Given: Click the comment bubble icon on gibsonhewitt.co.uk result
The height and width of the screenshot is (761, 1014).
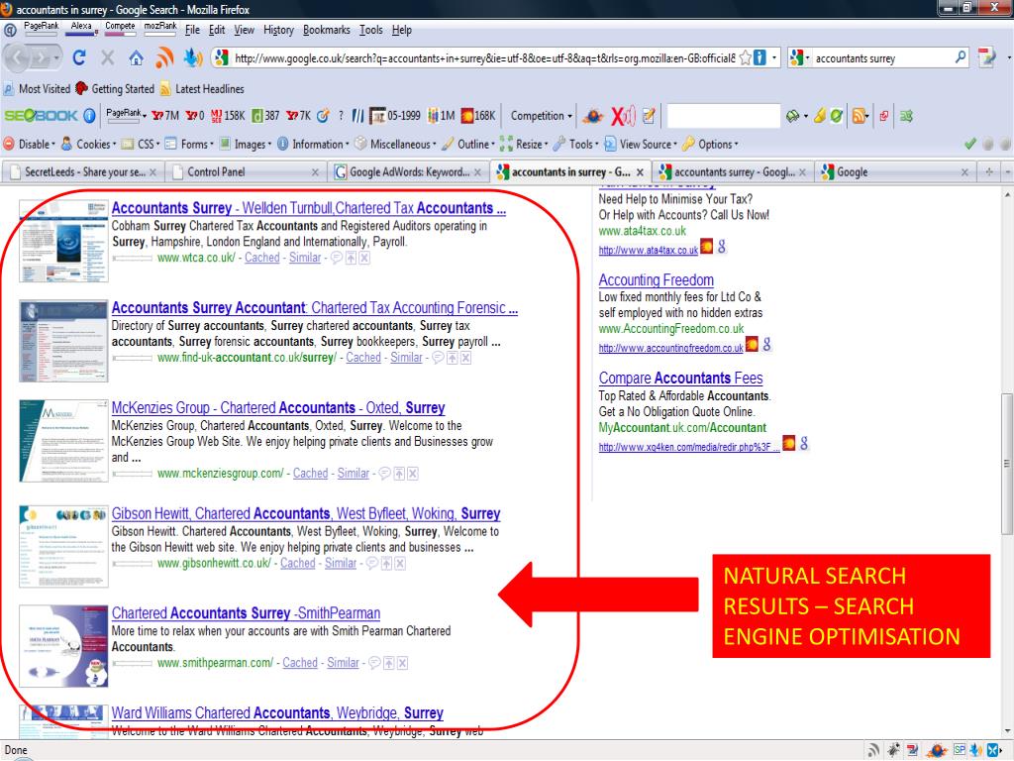Looking at the screenshot, I should tap(372, 563).
